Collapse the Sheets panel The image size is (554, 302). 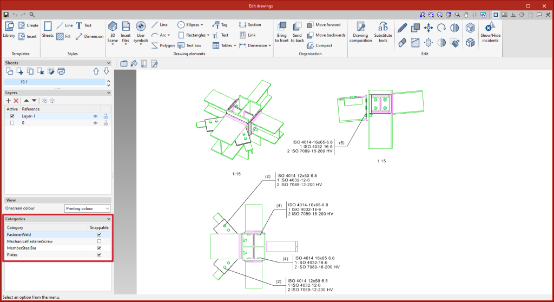(108, 63)
